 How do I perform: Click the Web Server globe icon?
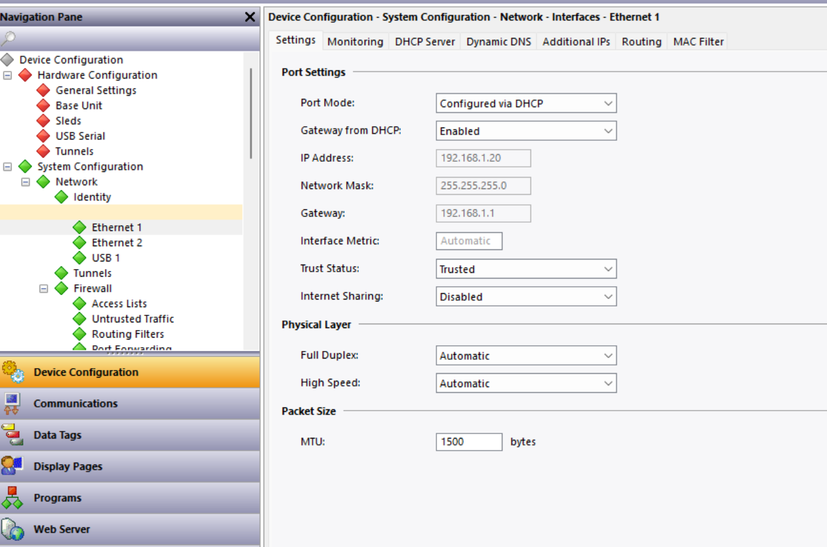(12, 529)
